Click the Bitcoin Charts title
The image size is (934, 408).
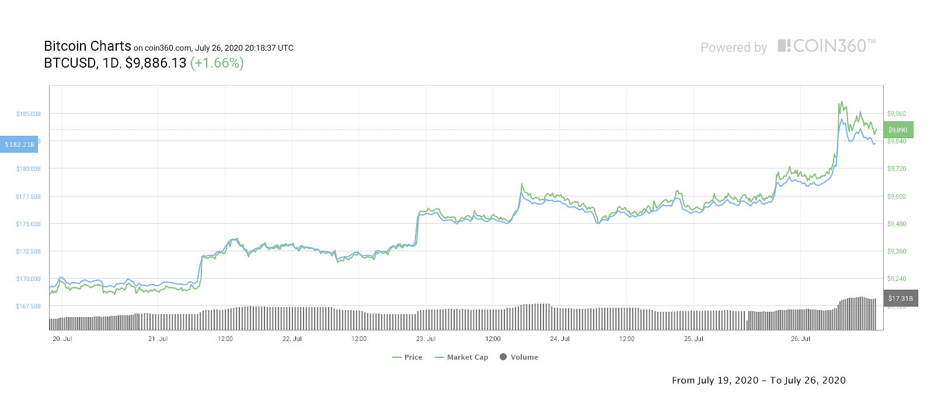pyautogui.click(x=88, y=46)
